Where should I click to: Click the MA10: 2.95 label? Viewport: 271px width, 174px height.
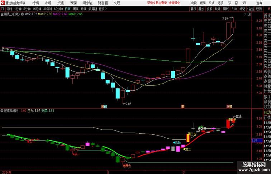45,14
